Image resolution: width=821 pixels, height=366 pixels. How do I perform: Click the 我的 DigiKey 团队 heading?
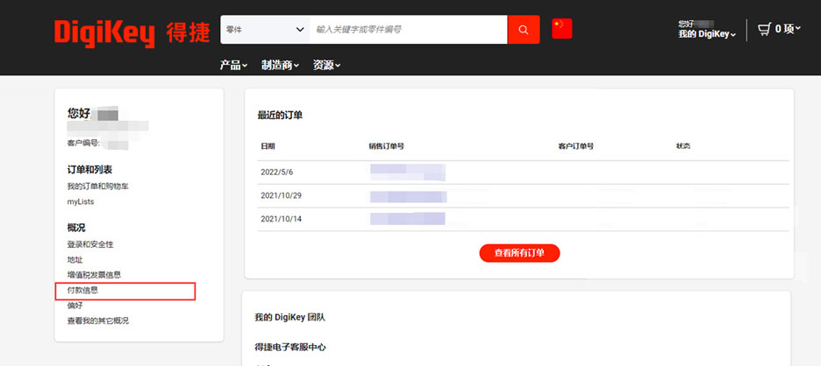point(290,317)
